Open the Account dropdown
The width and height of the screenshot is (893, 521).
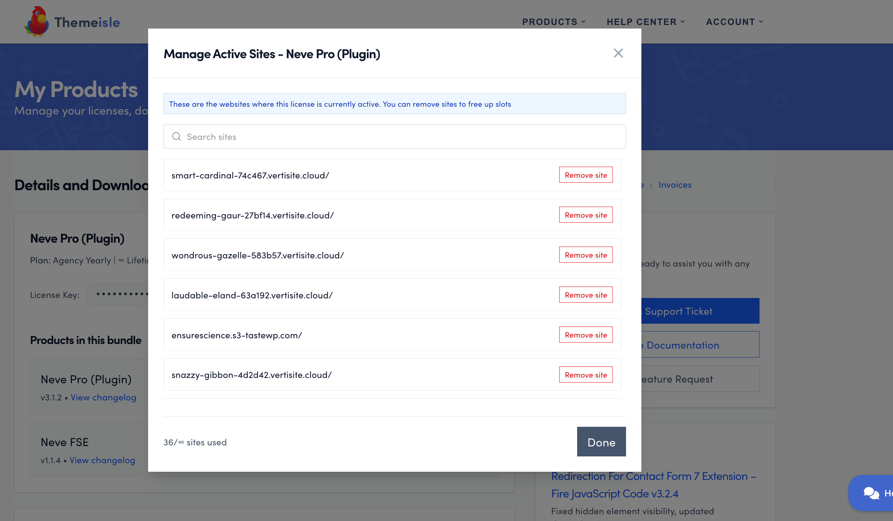click(x=734, y=22)
